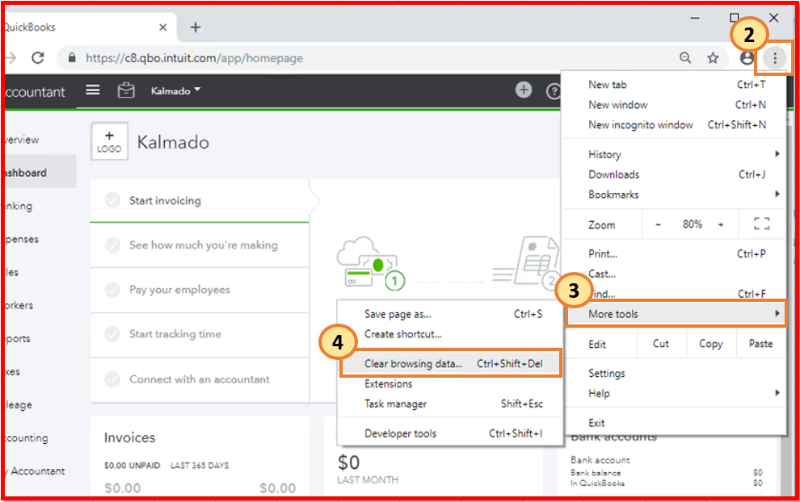Image resolution: width=800 pixels, height=502 pixels.
Task: Expand the More tools submenu
Action: coord(675,314)
